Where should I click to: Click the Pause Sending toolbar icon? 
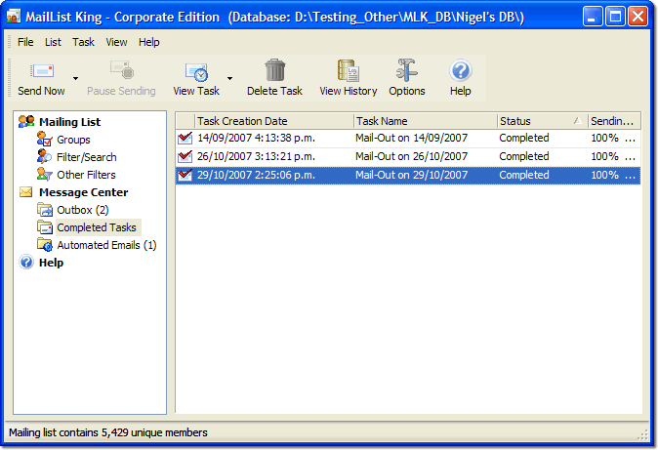tap(122, 69)
